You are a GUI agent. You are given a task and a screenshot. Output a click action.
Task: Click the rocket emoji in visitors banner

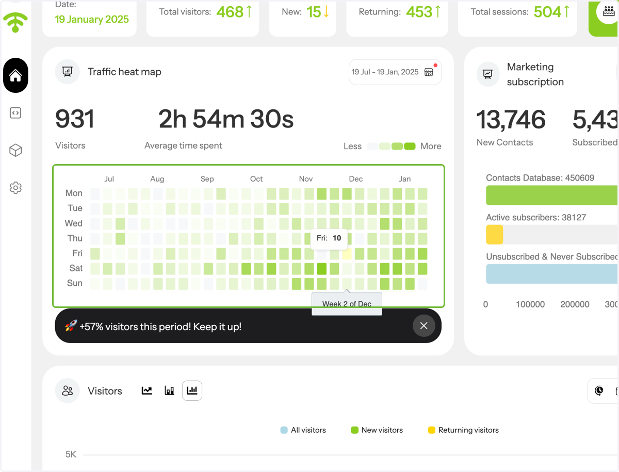point(71,326)
